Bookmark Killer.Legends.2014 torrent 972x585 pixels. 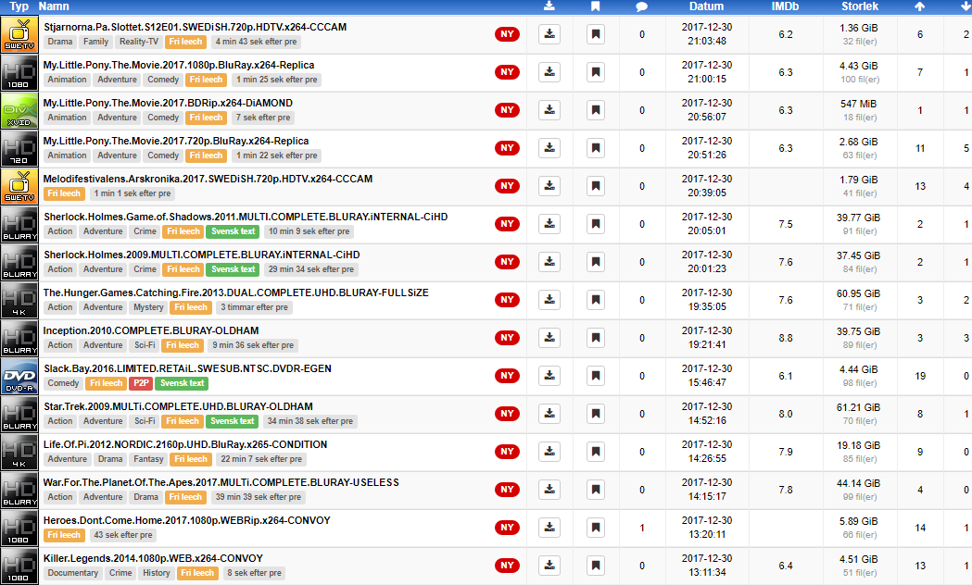click(596, 566)
